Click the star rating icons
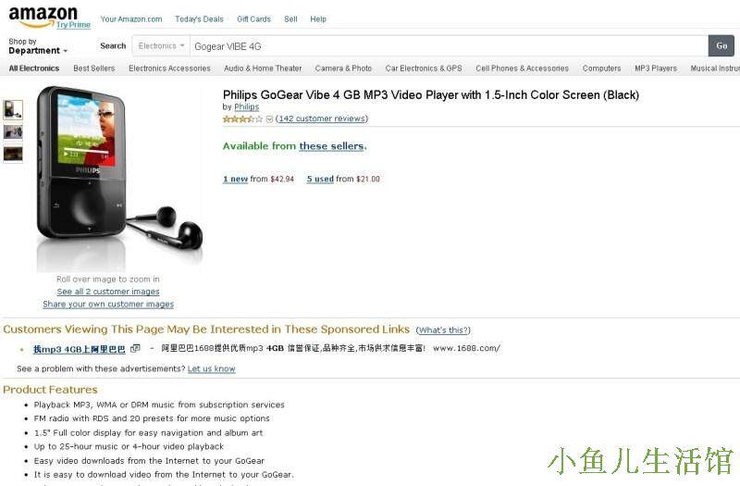The image size is (740, 486). point(242,119)
